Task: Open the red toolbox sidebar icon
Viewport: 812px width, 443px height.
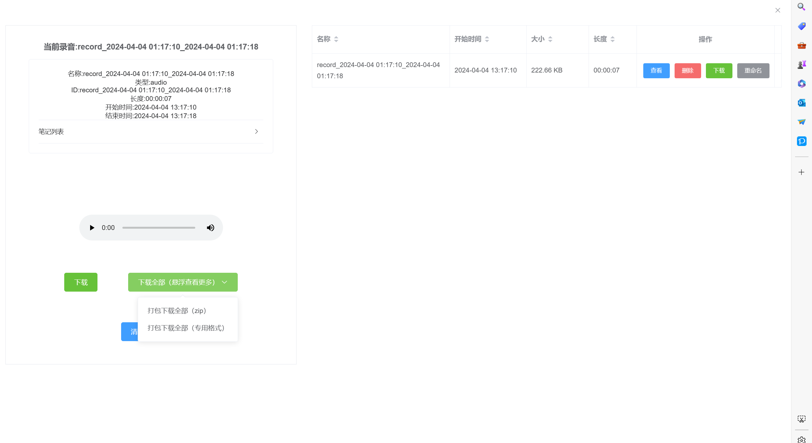Action: click(801, 45)
